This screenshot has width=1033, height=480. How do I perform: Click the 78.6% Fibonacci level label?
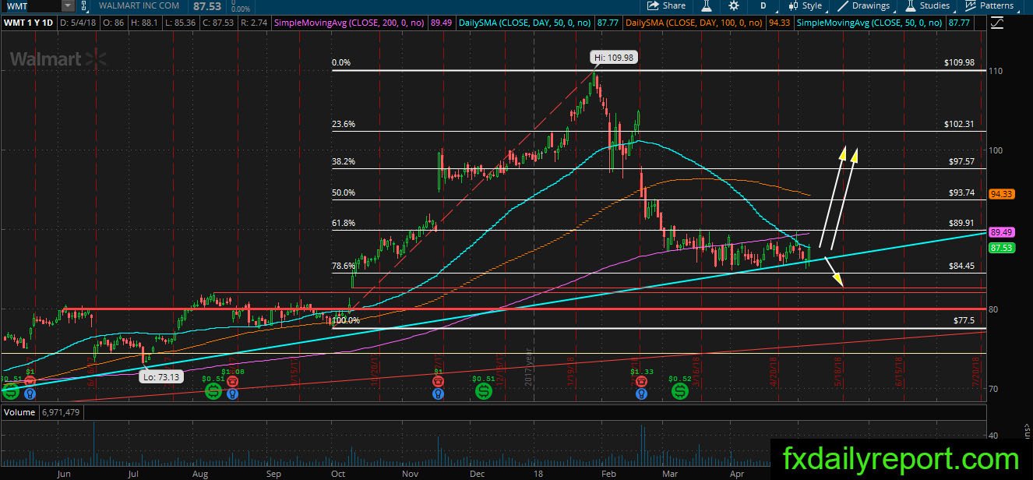[344, 266]
